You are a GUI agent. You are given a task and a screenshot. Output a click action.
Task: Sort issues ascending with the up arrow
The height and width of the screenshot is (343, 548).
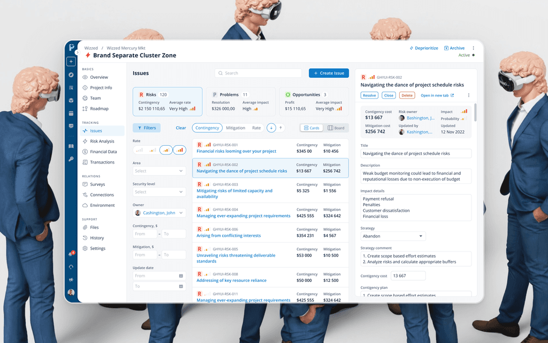280,128
